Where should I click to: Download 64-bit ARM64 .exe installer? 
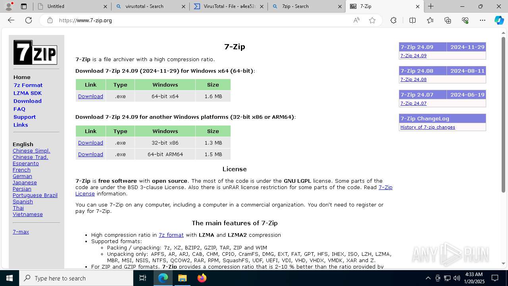(x=90, y=154)
